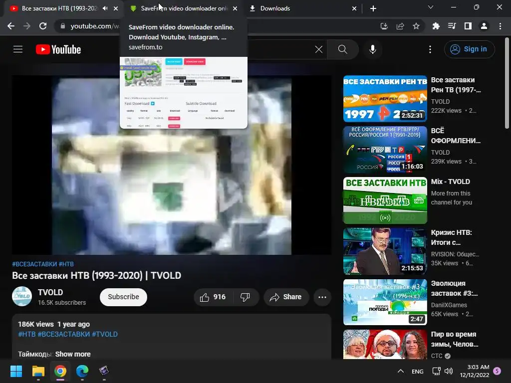Open Chrome profile menu
The height and width of the screenshot is (383, 511).
(484, 26)
